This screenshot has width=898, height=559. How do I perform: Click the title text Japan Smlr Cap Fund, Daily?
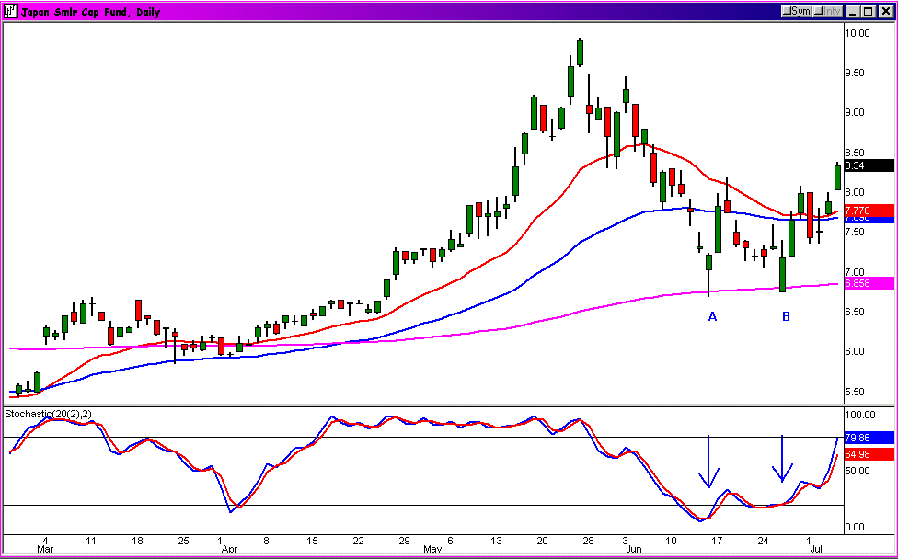coord(83,10)
